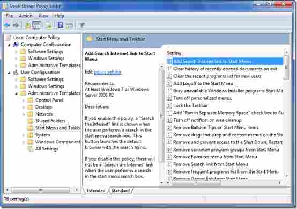Click the Forward arrow toolbar icon
297x209 pixels.
click(16, 25)
